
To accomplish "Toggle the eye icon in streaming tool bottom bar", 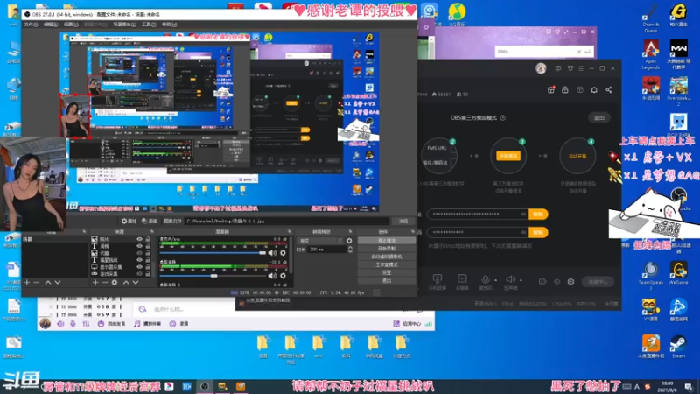I will point(556,281).
